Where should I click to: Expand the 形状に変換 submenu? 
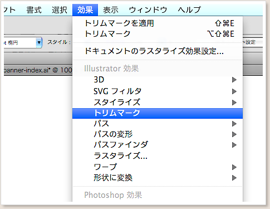coord(158,178)
